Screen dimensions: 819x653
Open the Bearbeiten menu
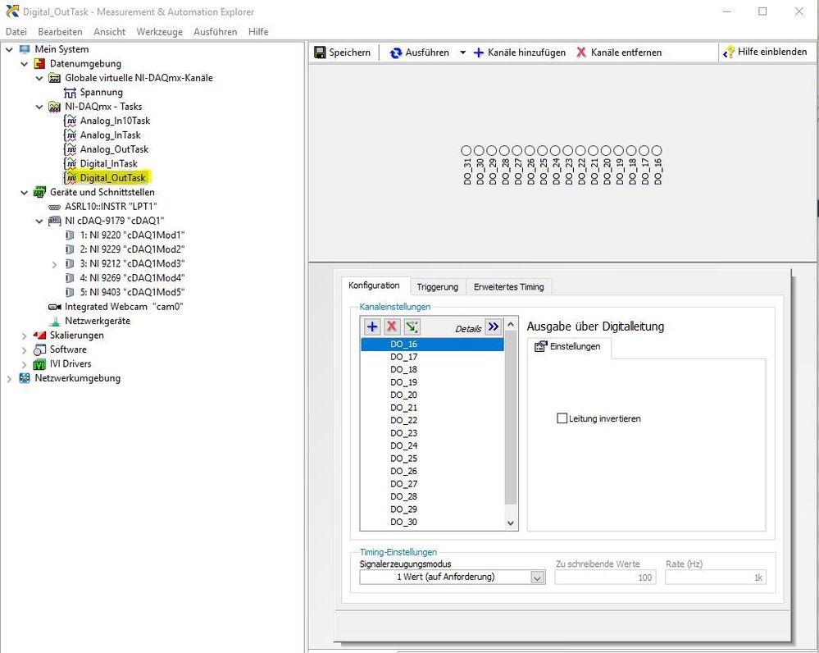point(60,31)
